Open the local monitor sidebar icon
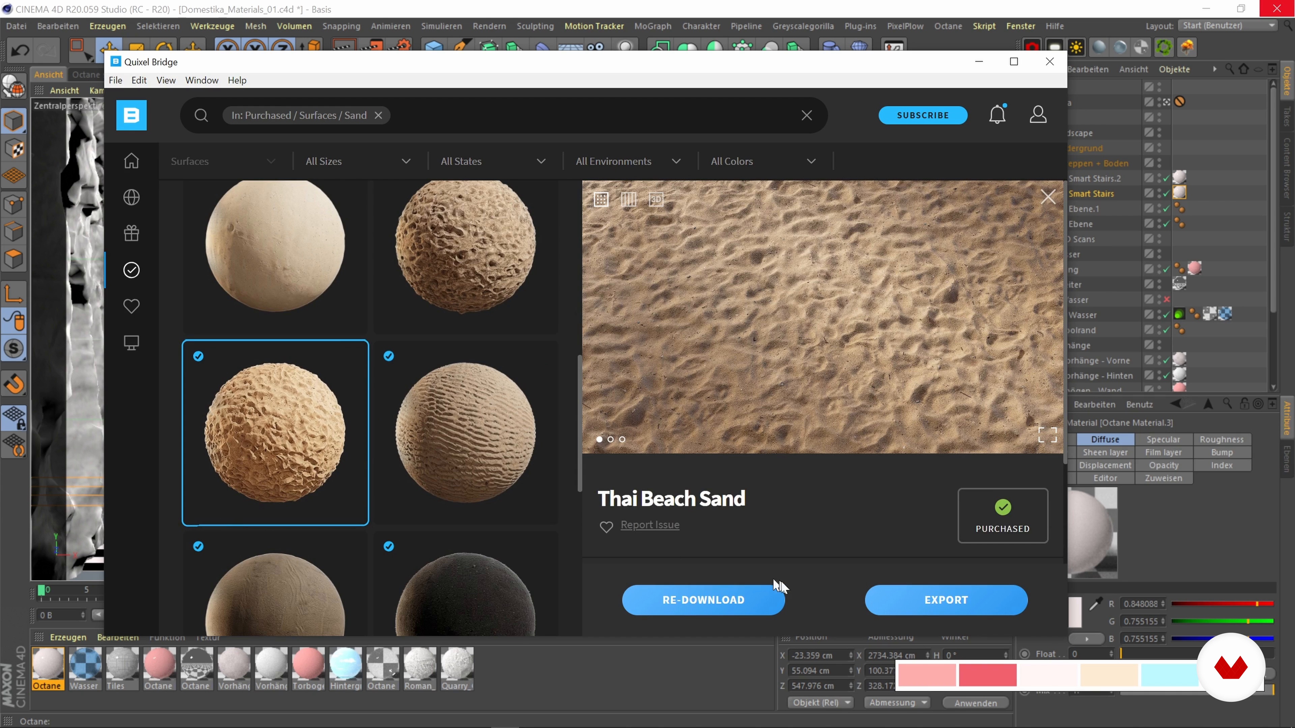 tap(131, 343)
